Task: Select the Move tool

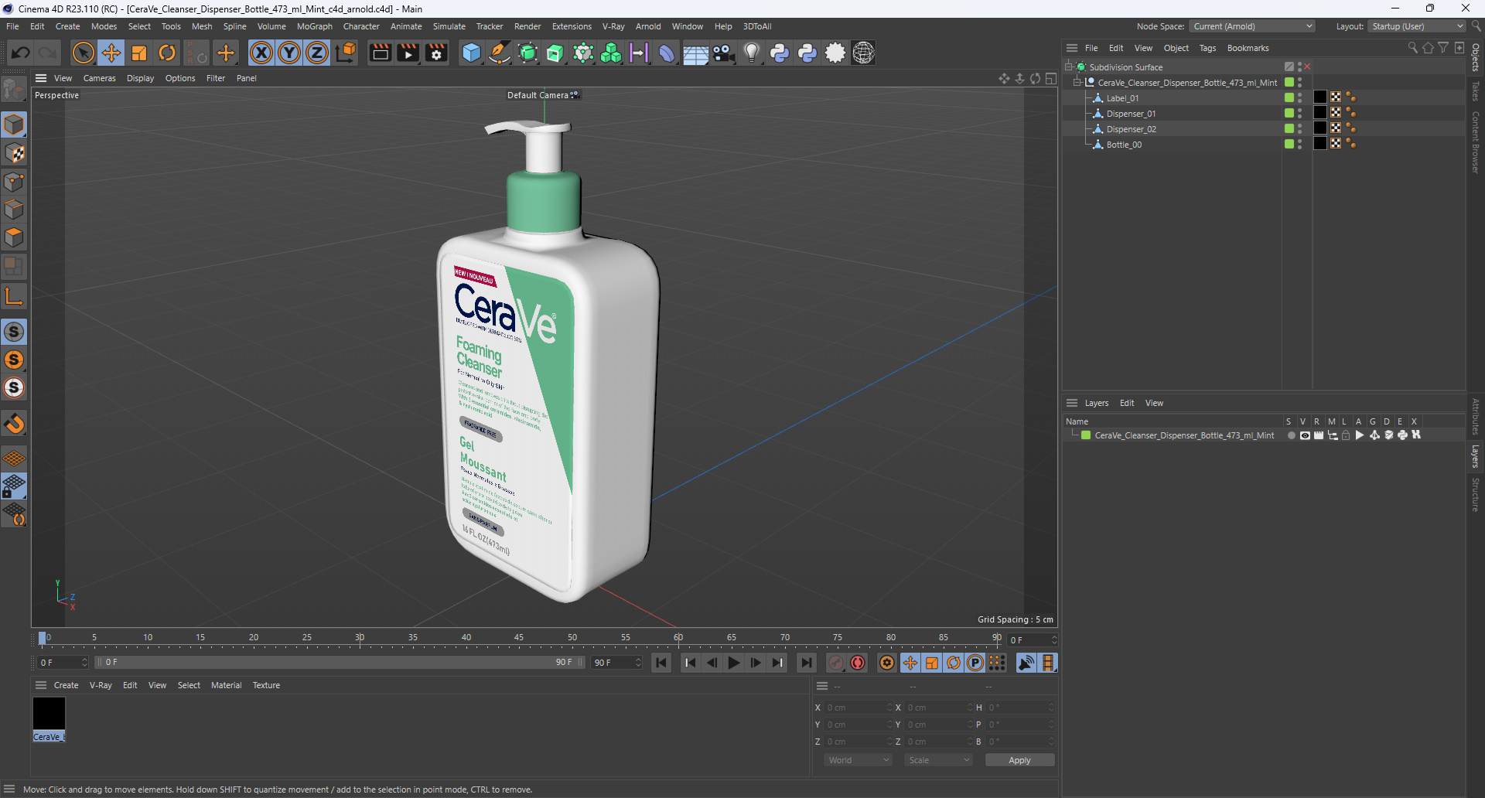Action: click(x=111, y=53)
